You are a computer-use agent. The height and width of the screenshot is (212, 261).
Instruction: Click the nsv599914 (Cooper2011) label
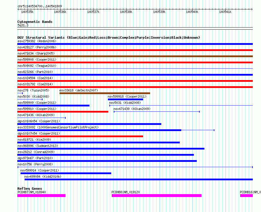[40, 170]
